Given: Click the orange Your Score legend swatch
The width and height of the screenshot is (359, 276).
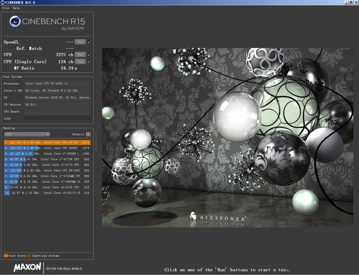Looking at the screenshot, I should click(x=6, y=256).
